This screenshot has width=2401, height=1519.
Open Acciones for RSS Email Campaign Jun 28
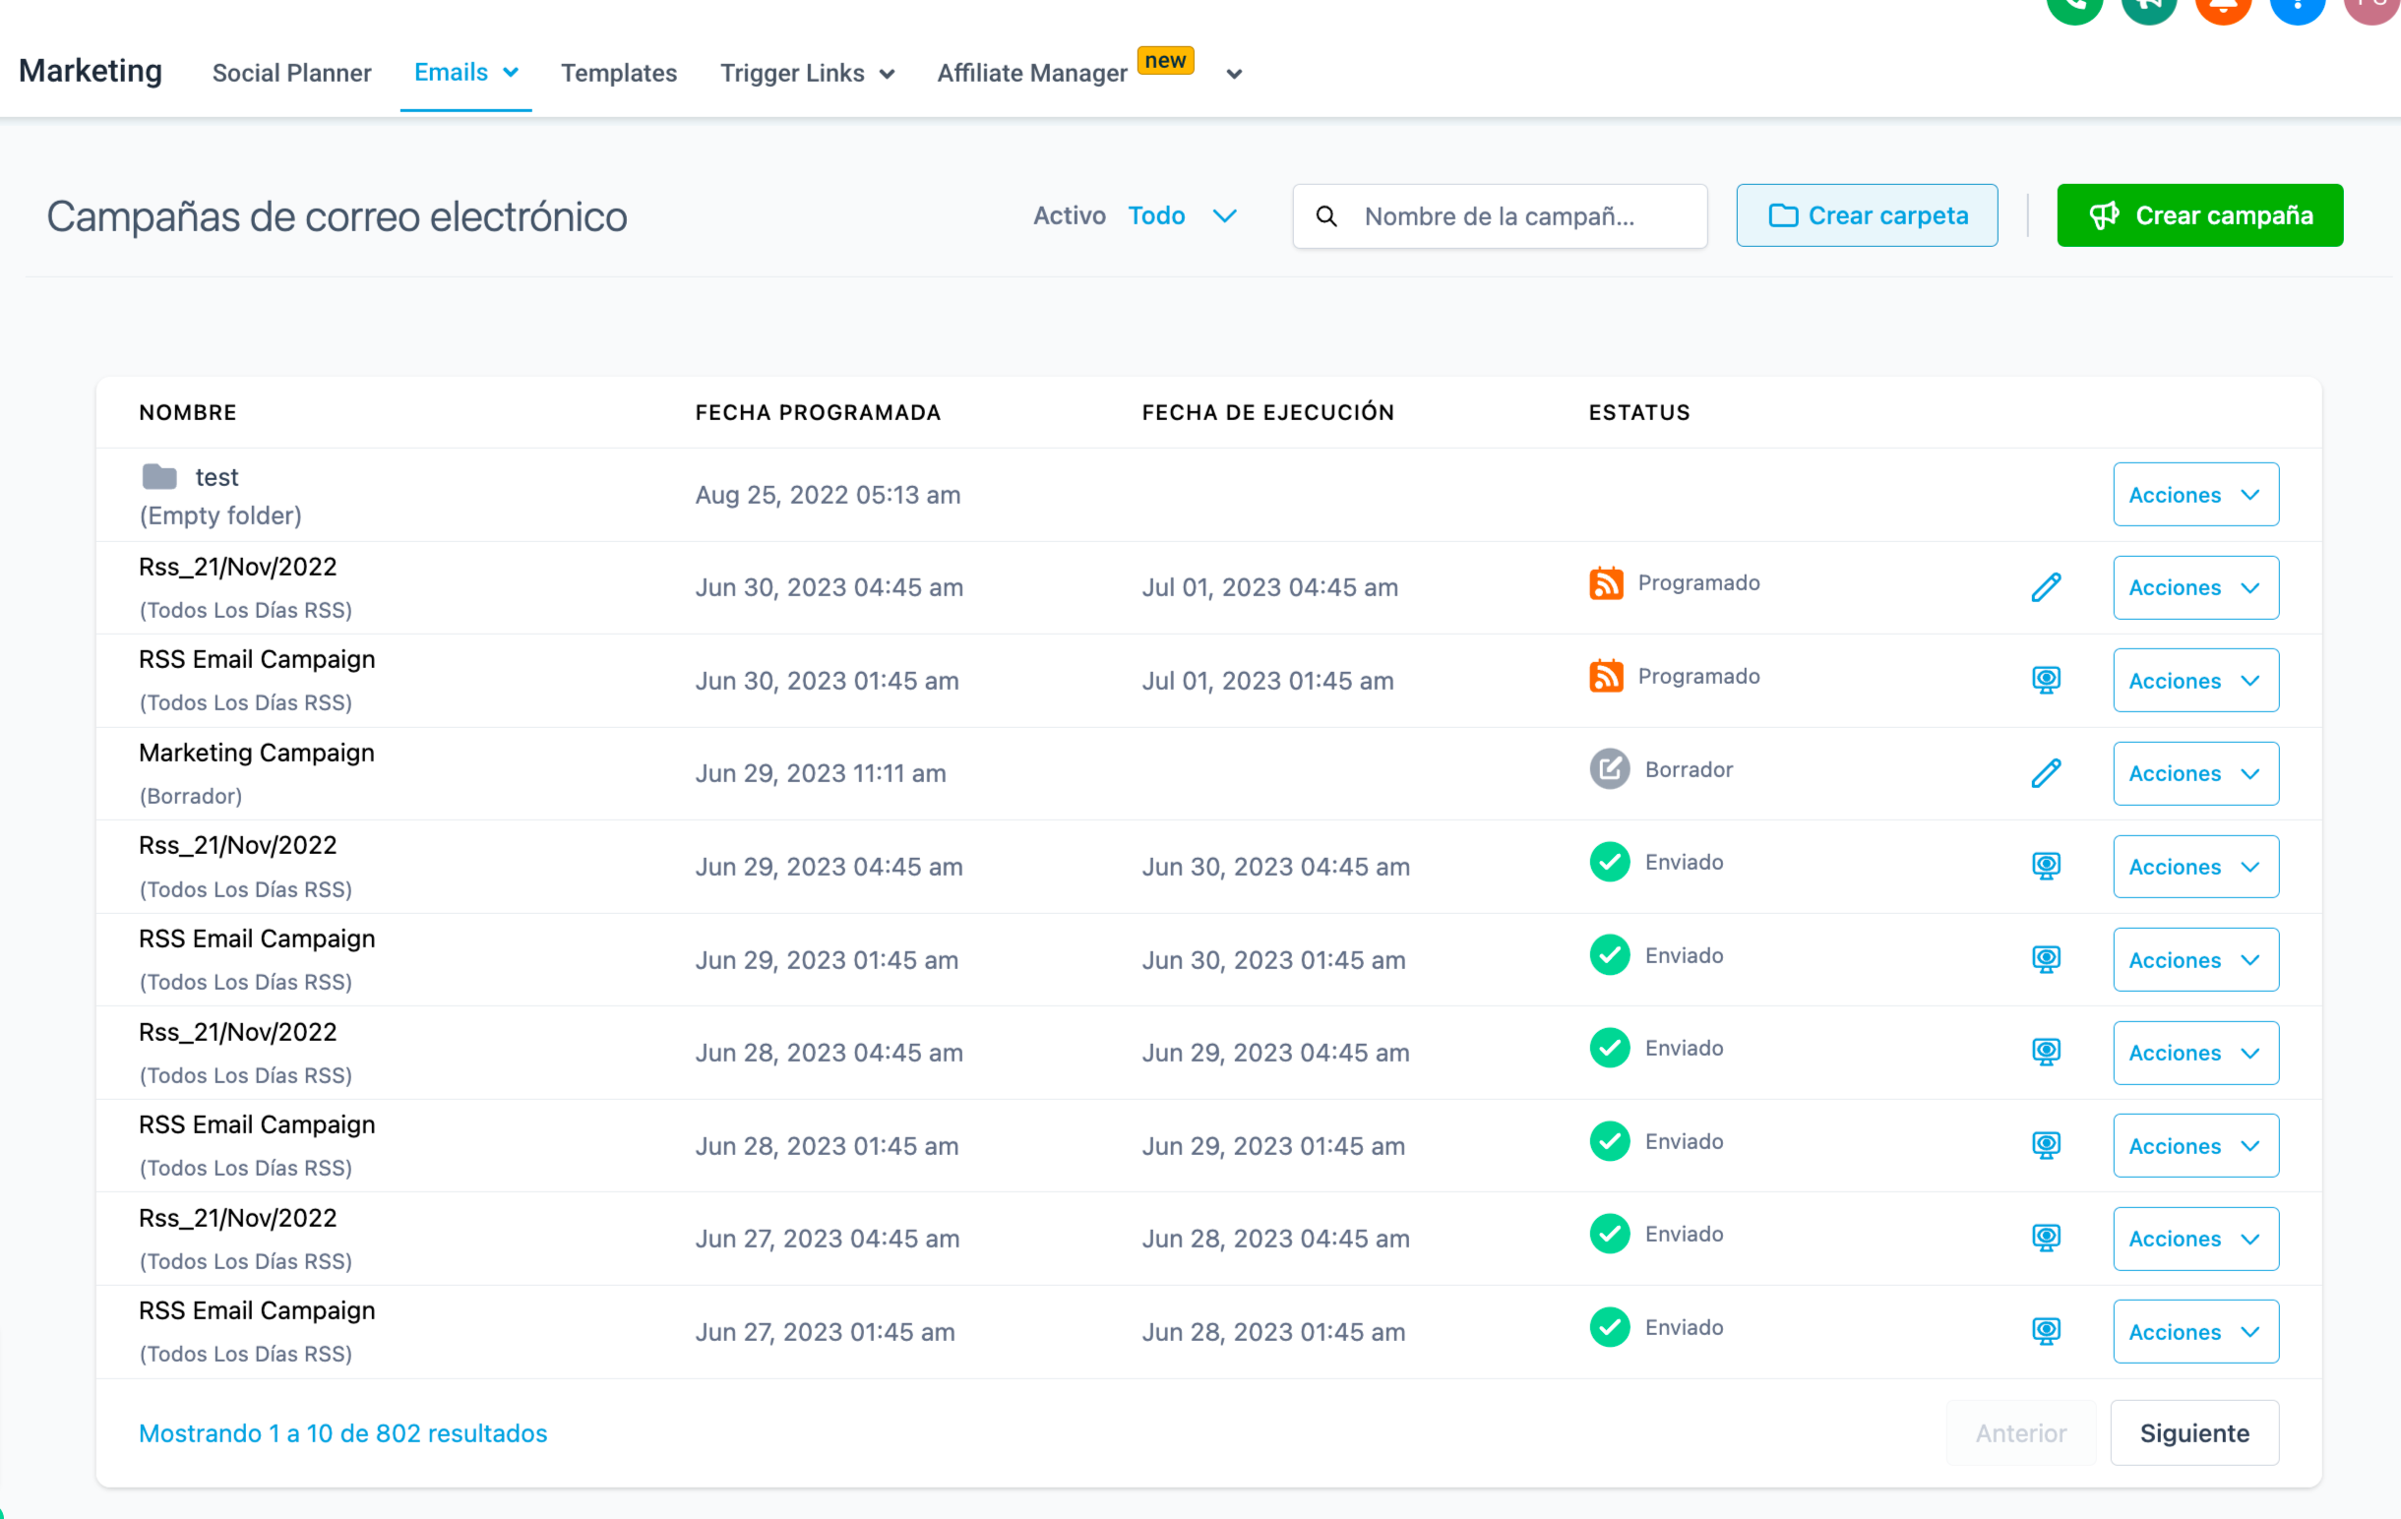pyautogui.click(x=2194, y=1145)
